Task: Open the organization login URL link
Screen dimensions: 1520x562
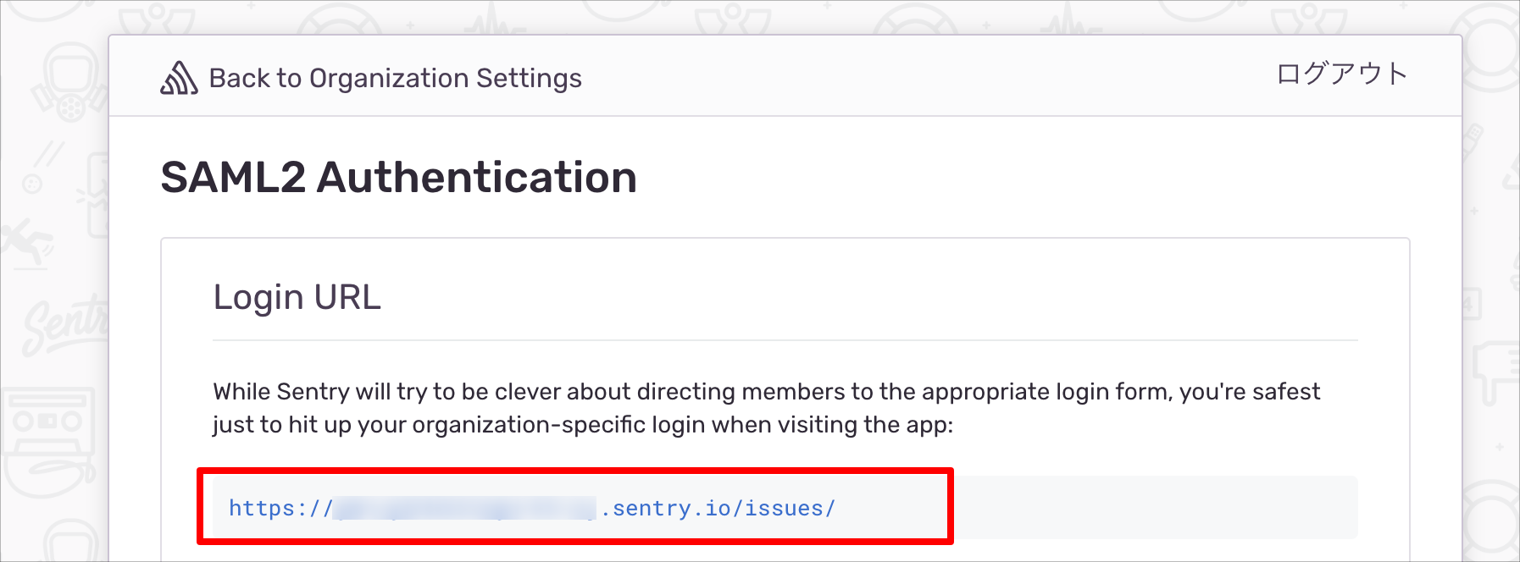Action: coord(532,508)
